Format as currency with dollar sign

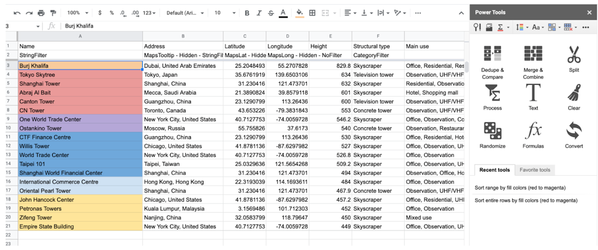coord(100,13)
